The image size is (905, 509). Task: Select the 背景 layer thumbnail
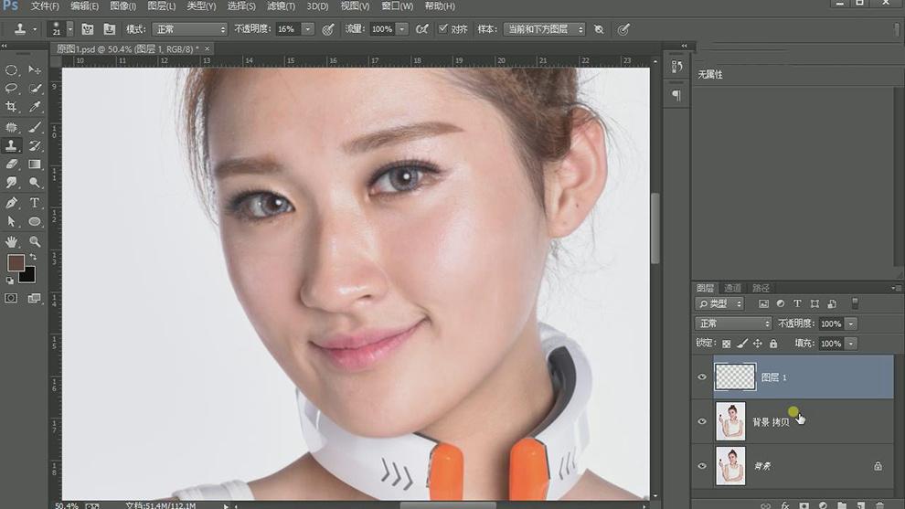coord(730,465)
